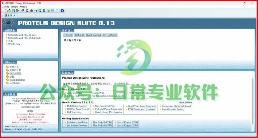
Task: Open IoT Builder help link
Action: tap(15, 83)
